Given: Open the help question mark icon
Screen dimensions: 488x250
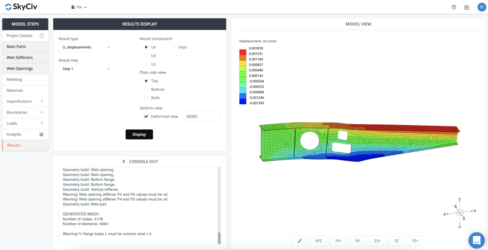Looking at the screenshot, I should (x=454, y=7).
